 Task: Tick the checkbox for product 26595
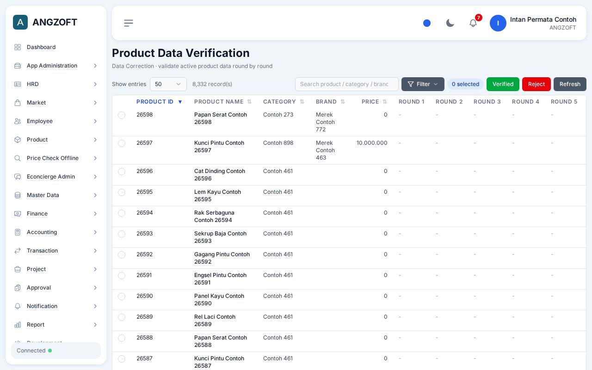pos(122,192)
